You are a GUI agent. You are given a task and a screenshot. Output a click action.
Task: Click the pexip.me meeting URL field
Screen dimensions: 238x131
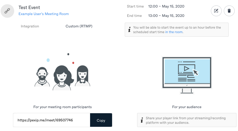coord(51,120)
